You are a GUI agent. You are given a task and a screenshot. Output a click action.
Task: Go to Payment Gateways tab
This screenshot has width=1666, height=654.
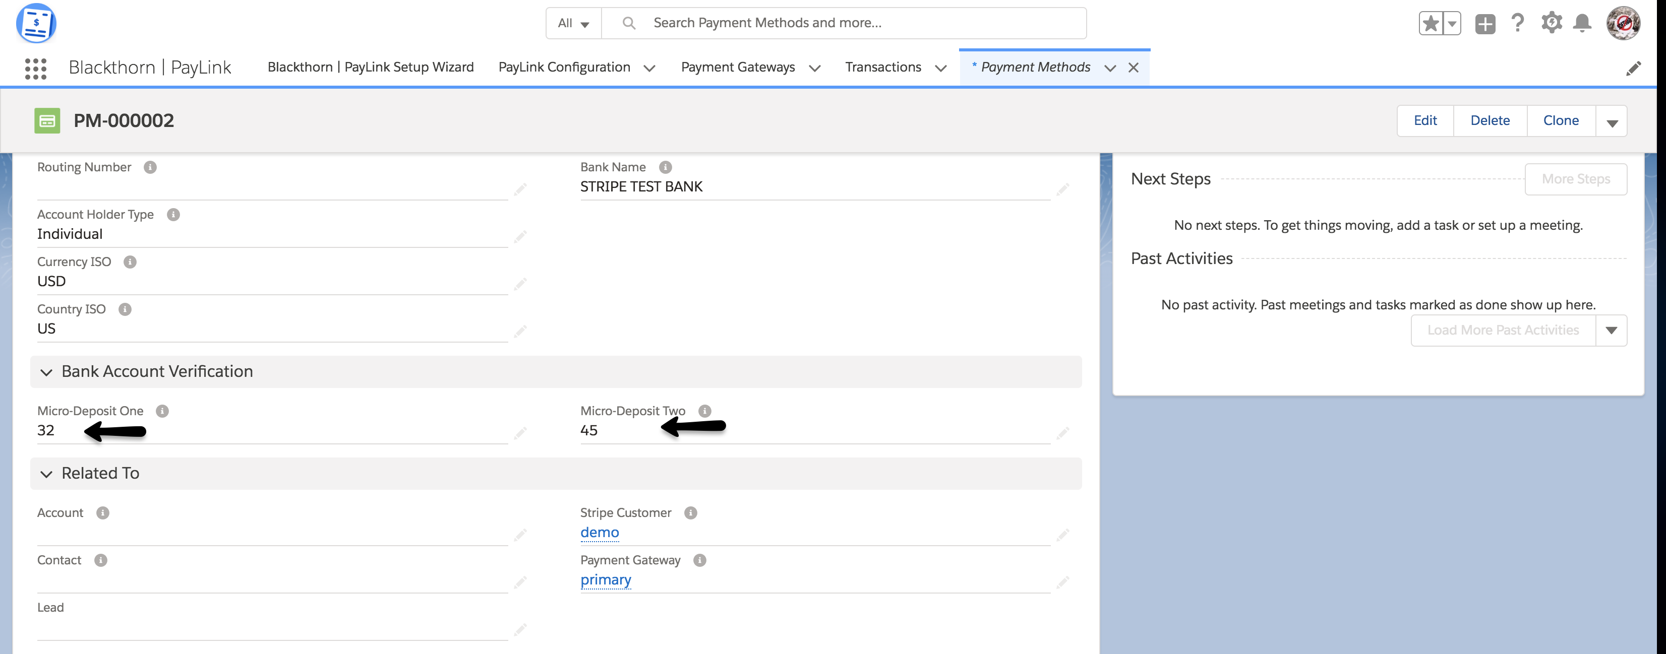pos(738,67)
